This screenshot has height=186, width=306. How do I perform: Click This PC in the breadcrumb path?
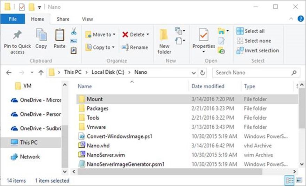tap(73, 72)
